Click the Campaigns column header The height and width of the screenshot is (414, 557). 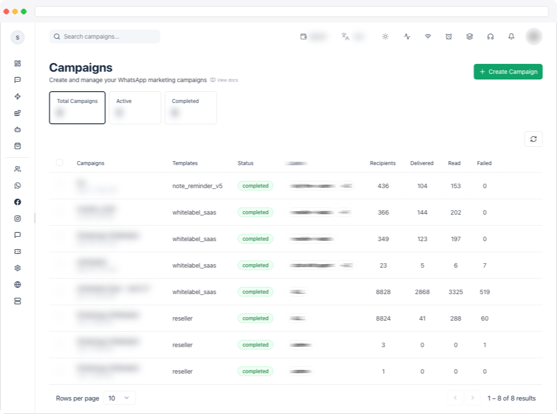click(90, 163)
